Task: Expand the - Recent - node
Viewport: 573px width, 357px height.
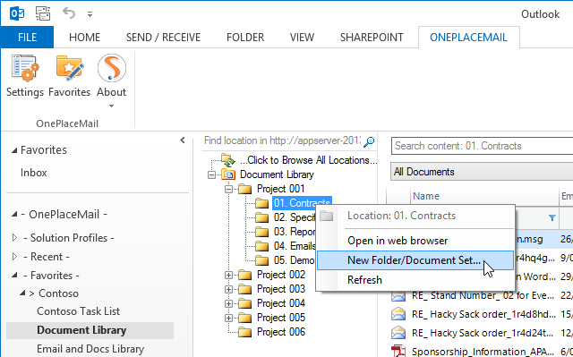Action: pos(14,257)
